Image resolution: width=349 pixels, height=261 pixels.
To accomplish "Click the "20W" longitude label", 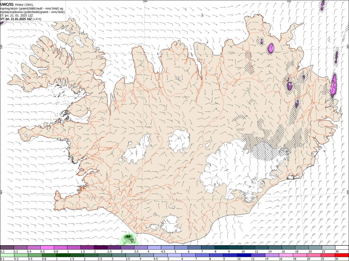I will (x=145, y=1).
